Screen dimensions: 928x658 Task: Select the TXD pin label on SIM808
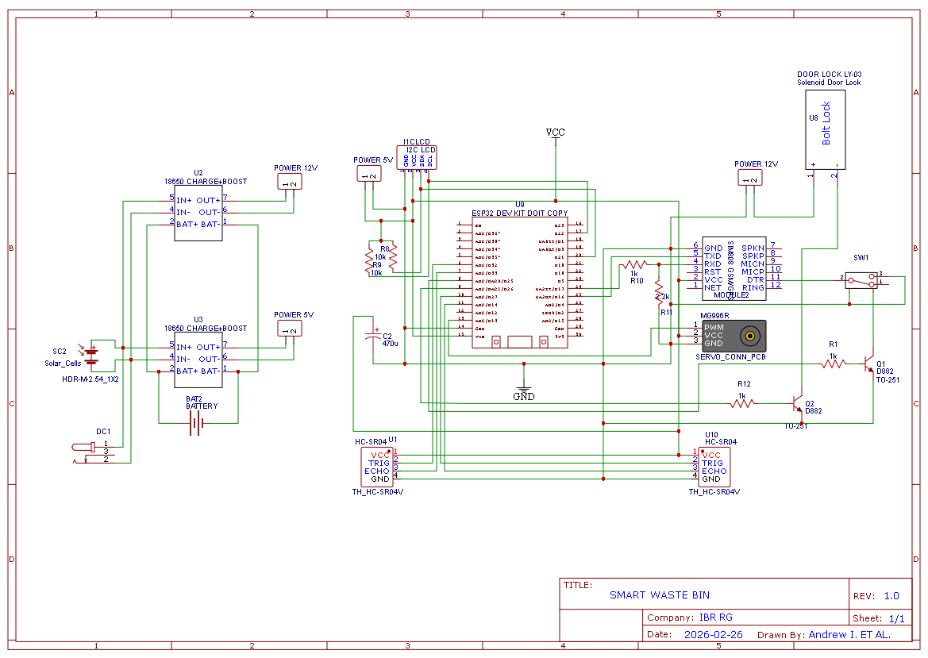713,256
